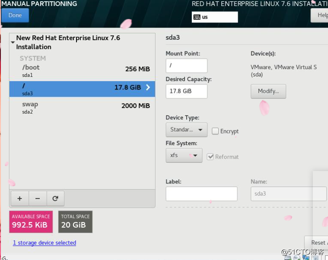The height and width of the screenshot is (260, 328).
Task: Open the Device Type dropdown
Action: pyautogui.click(x=186, y=130)
